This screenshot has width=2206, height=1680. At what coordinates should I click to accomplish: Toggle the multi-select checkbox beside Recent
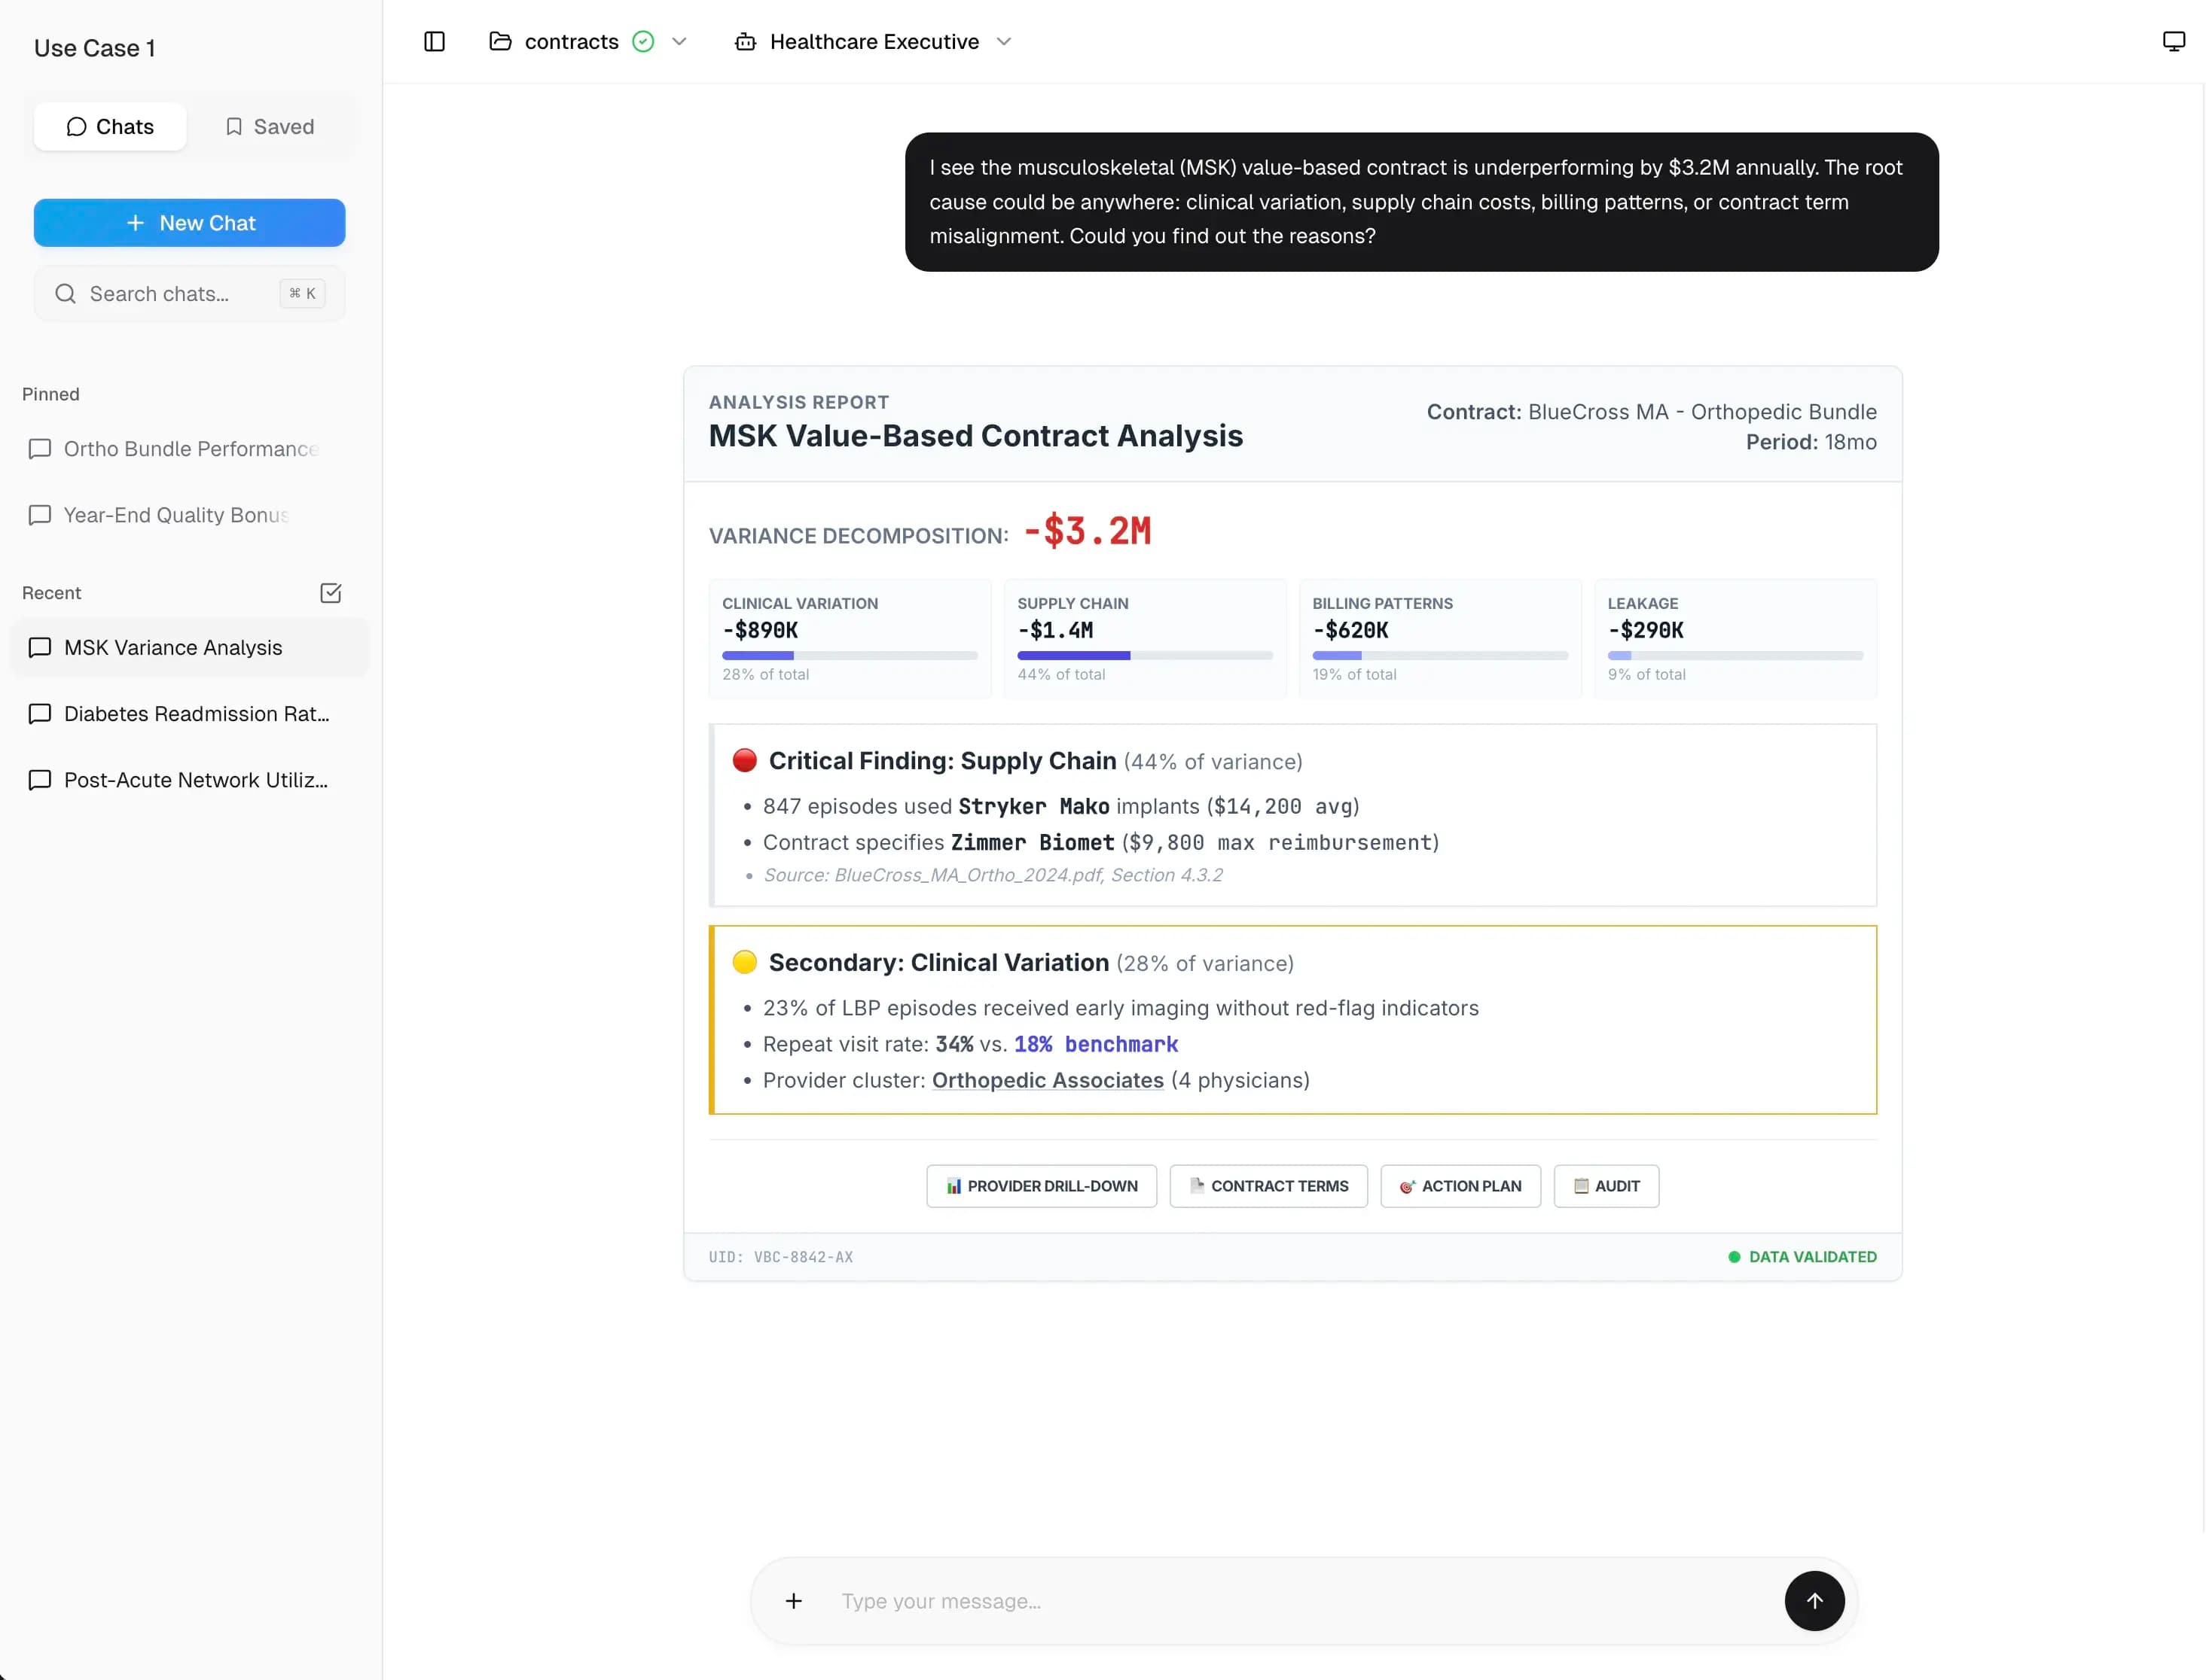click(x=330, y=592)
